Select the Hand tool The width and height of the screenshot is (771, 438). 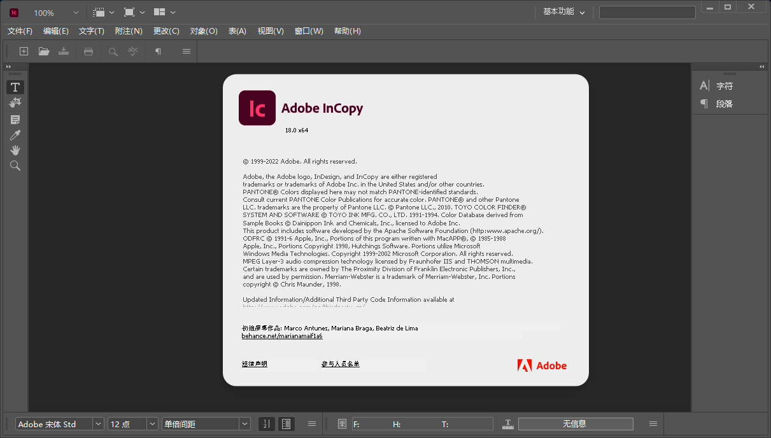[15, 150]
